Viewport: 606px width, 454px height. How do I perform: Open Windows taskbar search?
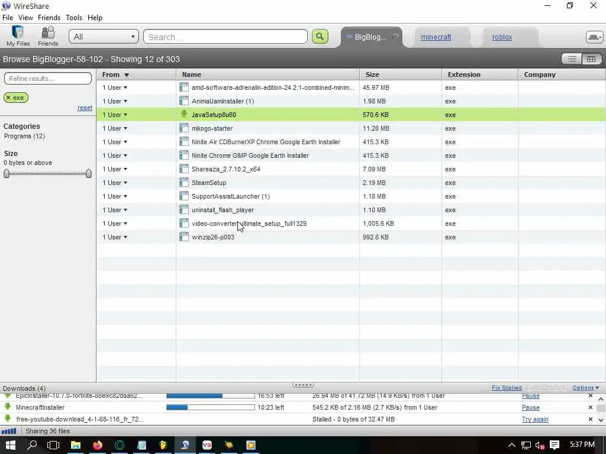pos(32,445)
